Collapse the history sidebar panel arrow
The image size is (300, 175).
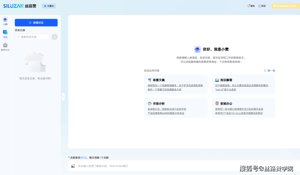pyautogui.click(x=63, y=97)
